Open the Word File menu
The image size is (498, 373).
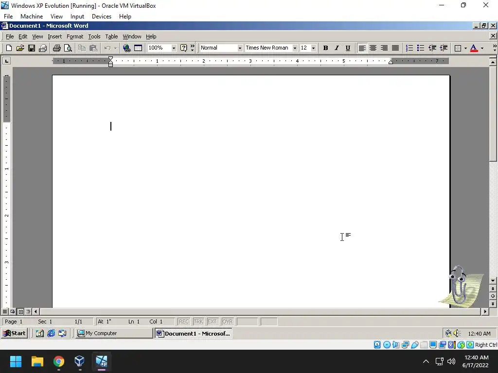[10, 36]
